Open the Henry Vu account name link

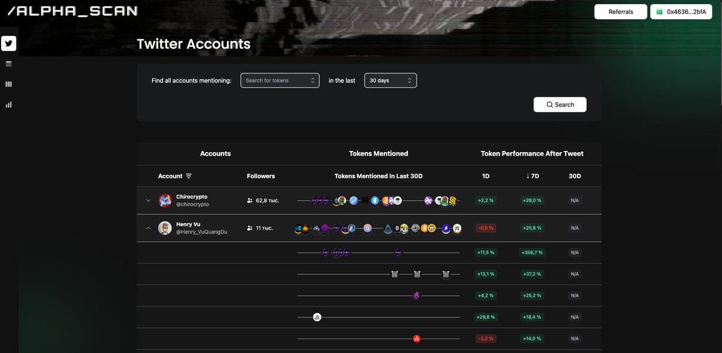pyautogui.click(x=188, y=224)
